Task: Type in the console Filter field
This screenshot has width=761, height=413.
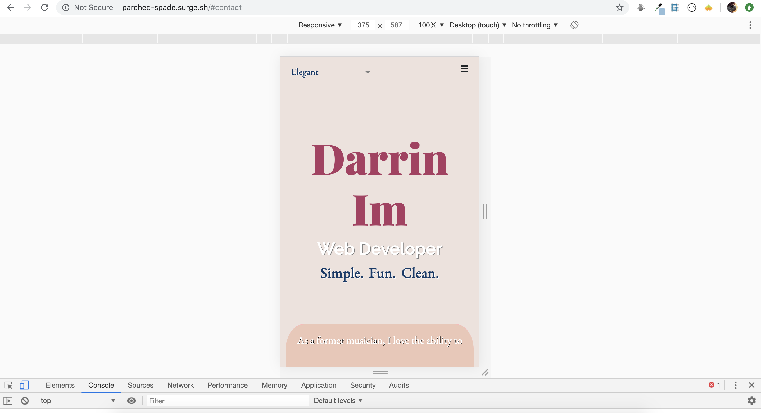Action: tap(227, 401)
